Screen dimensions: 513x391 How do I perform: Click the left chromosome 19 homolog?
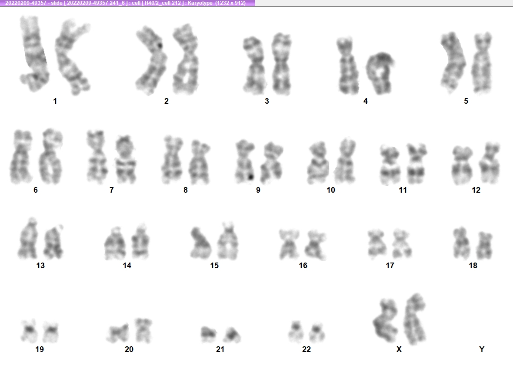point(29,331)
